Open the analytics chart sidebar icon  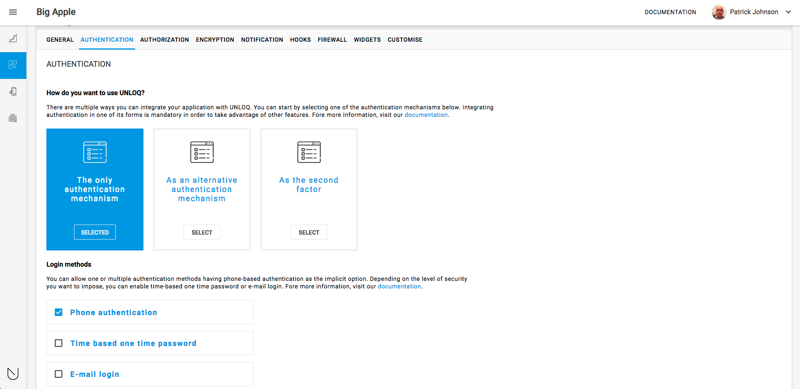[x=13, y=38]
